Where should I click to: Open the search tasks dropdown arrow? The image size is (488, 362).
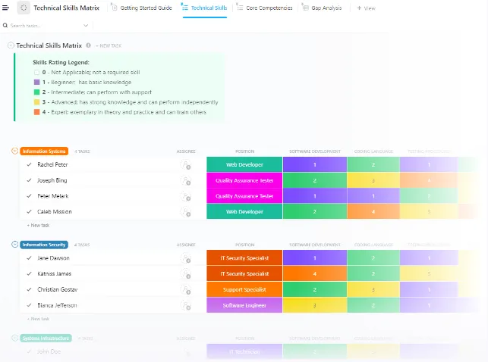click(86, 26)
